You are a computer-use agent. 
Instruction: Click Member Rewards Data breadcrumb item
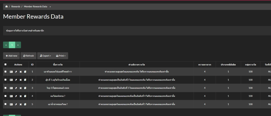pyautogui.click(x=35, y=6)
